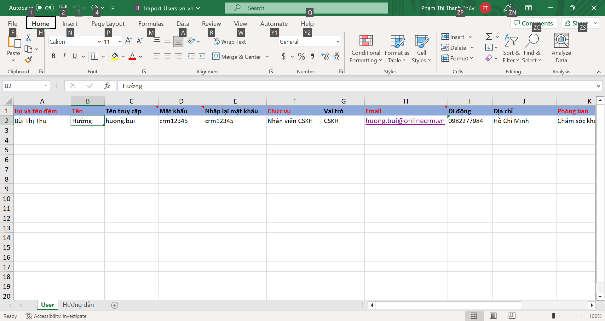Click the Merge & Center icon
The height and width of the screenshot is (321, 605).
tap(216, 57)
